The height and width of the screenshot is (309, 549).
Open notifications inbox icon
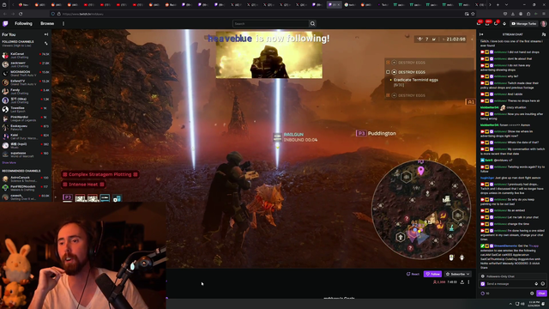(x=487, y=23)
